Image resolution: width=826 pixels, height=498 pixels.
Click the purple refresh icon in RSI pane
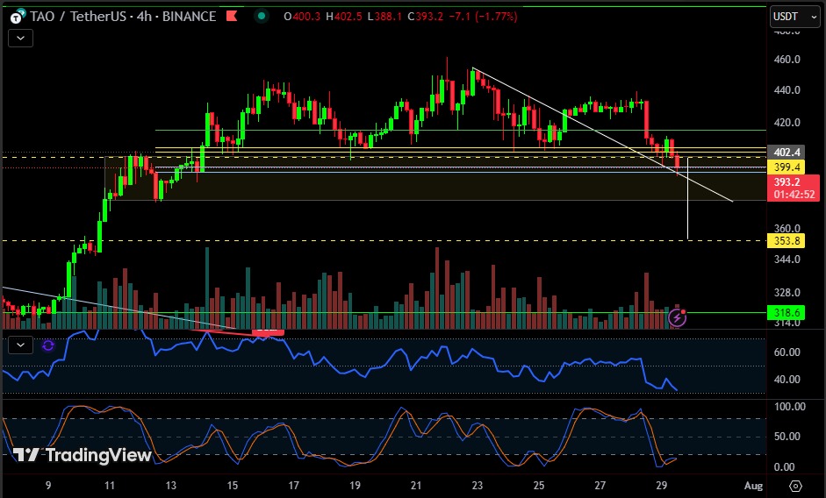[x=48, y=345]
